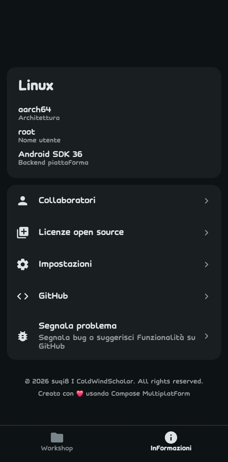Click the GitHub code brackets icon

point(23,296)
